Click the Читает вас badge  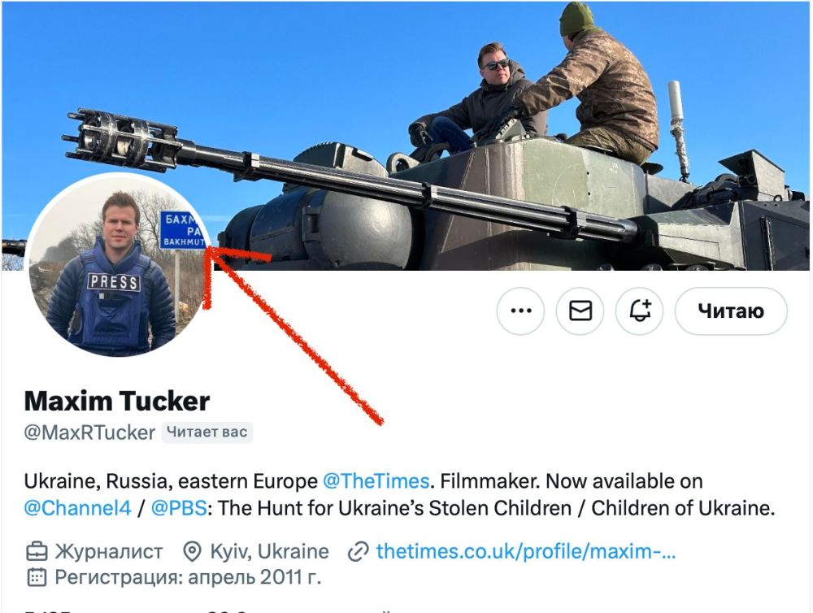[x=207, y=432]
